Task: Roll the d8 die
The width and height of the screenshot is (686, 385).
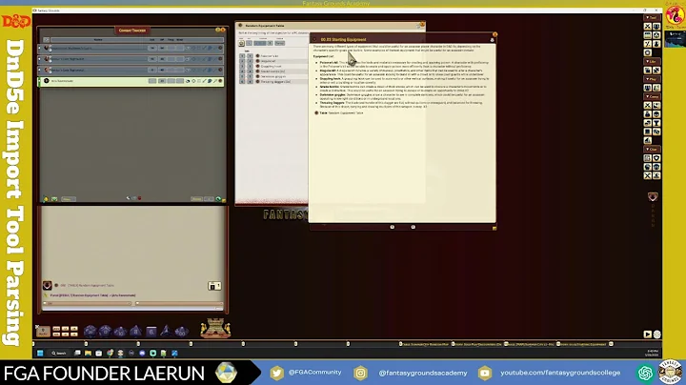Action: pyautogui.click(x=135, y=332)
